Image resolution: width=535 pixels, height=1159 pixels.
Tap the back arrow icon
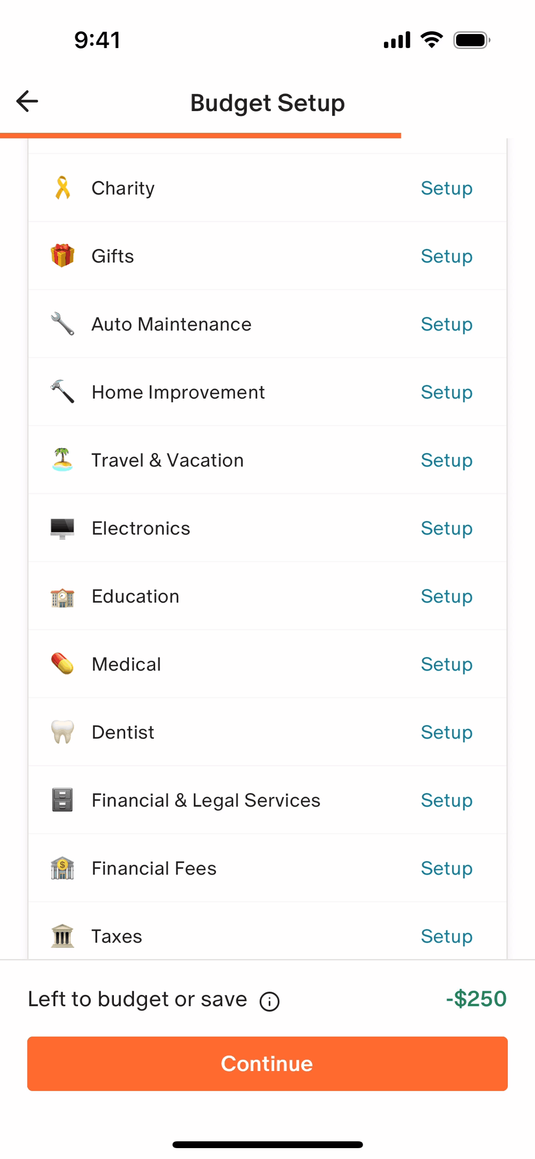27,101
